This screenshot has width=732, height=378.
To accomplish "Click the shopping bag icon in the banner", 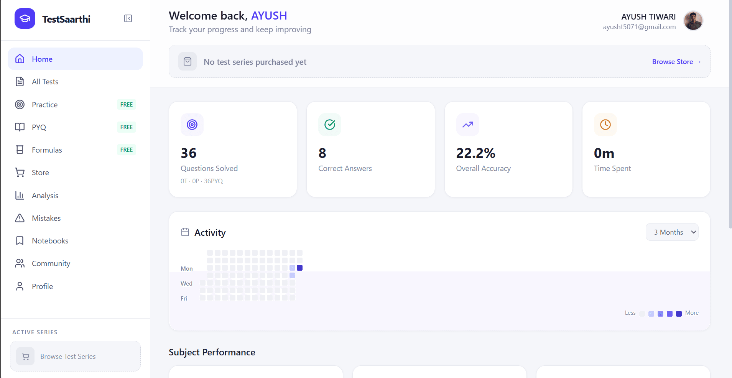I will click(188, 61).
